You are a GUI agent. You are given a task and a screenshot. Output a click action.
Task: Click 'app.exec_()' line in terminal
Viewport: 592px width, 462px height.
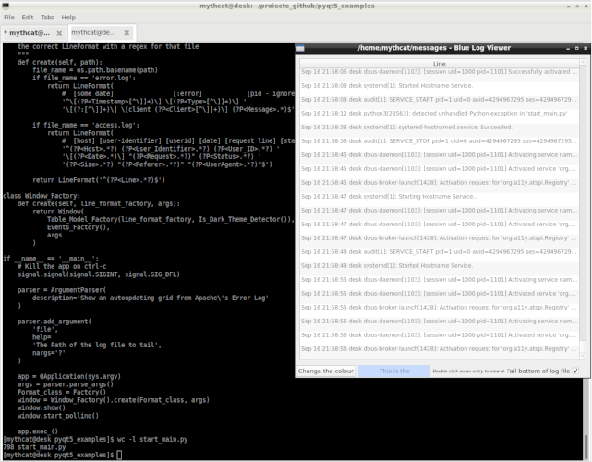[x=38, y=432]
